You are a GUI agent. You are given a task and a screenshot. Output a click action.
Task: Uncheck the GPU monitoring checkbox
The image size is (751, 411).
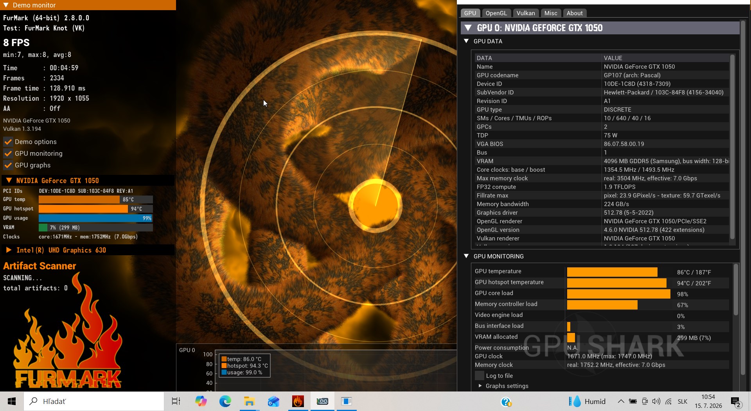pos(8,153)
